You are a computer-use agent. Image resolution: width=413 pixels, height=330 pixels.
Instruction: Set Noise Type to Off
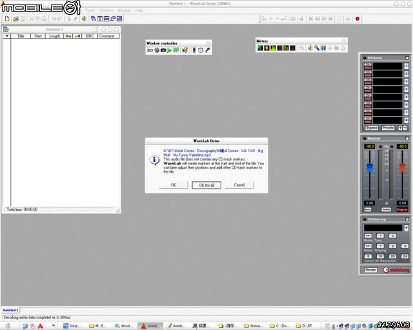click(x=368, y=235)
